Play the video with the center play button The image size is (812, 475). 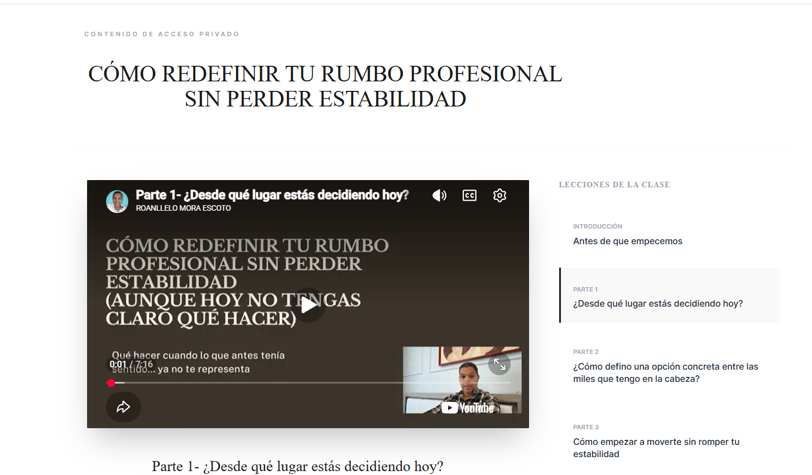pyautogui.click(x=308, y=305)
